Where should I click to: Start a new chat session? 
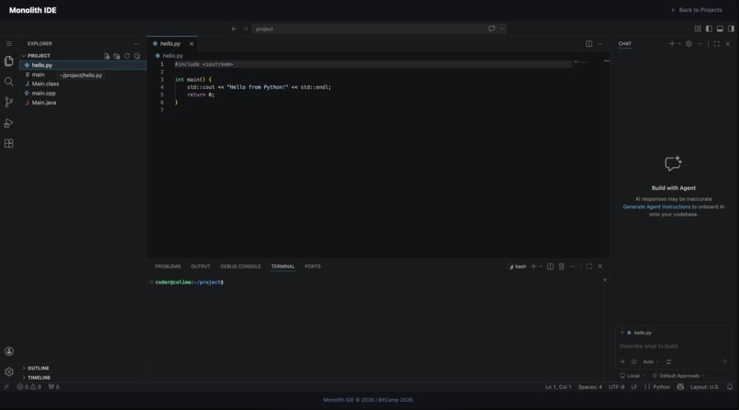672,43
